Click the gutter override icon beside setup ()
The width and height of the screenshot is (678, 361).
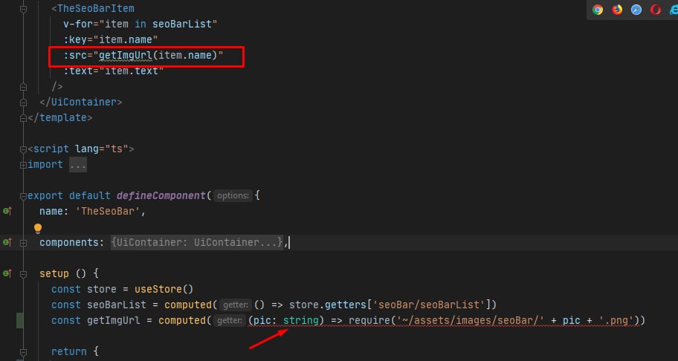click(x=7, y=273)
